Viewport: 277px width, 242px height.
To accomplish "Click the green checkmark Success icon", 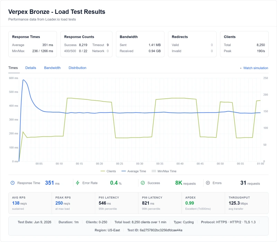I will [x=143, y=183].
